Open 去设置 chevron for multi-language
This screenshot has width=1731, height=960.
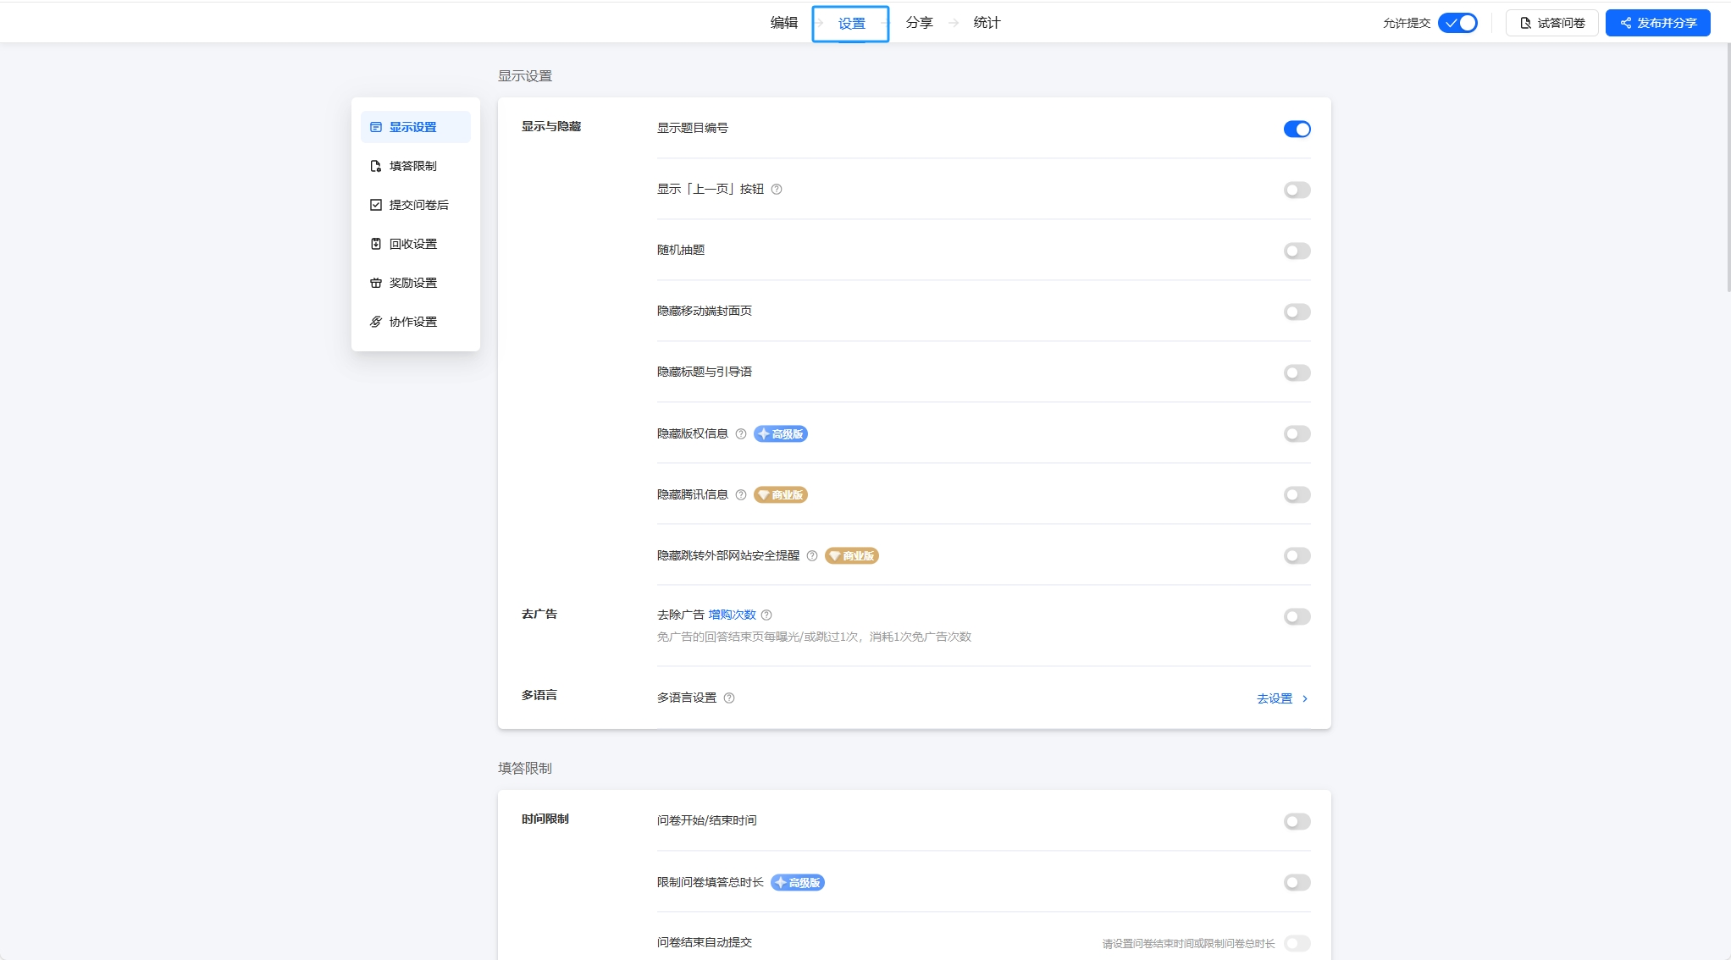pyautogui.click(x=1304, y=698)
